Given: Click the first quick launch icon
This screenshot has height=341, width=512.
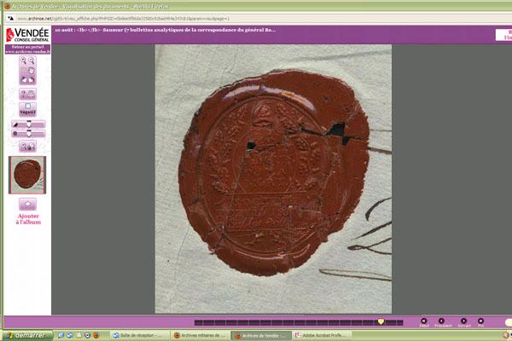Looking at the screenshot, I should click(61, 335).
